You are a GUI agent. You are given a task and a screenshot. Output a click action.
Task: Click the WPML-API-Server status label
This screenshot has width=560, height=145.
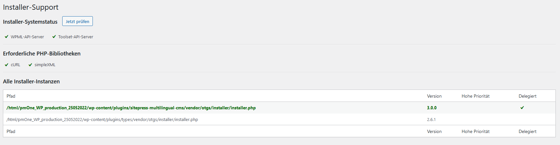(27, 37)
